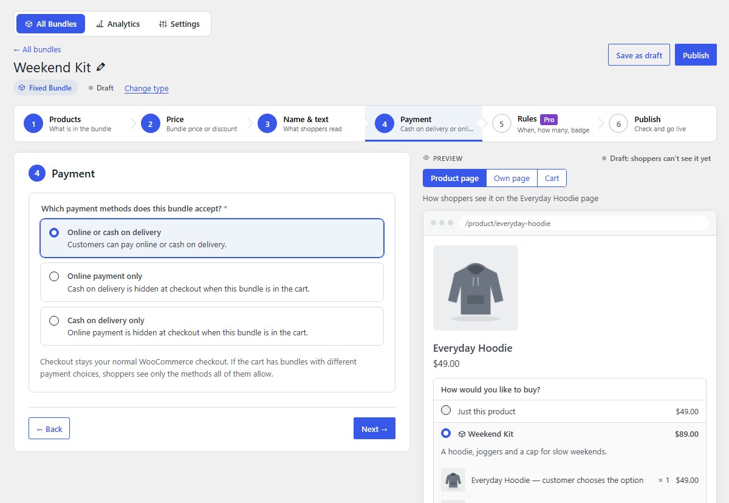Follow the All bundles back link
The image size is (729, 503).
pos(37,49)
